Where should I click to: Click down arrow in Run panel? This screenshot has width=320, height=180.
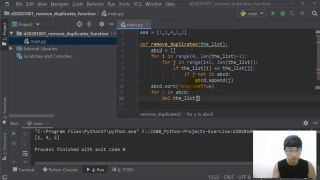pos(25,143)
